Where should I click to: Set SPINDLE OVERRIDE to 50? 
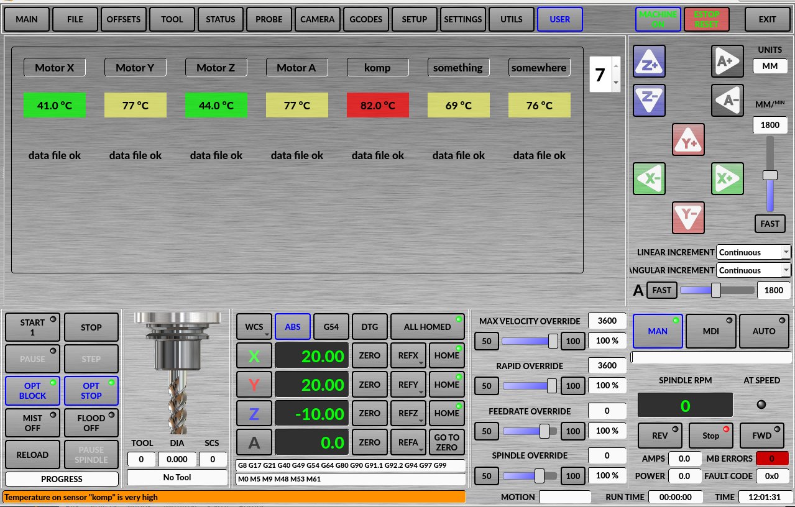tap(487, 476)
